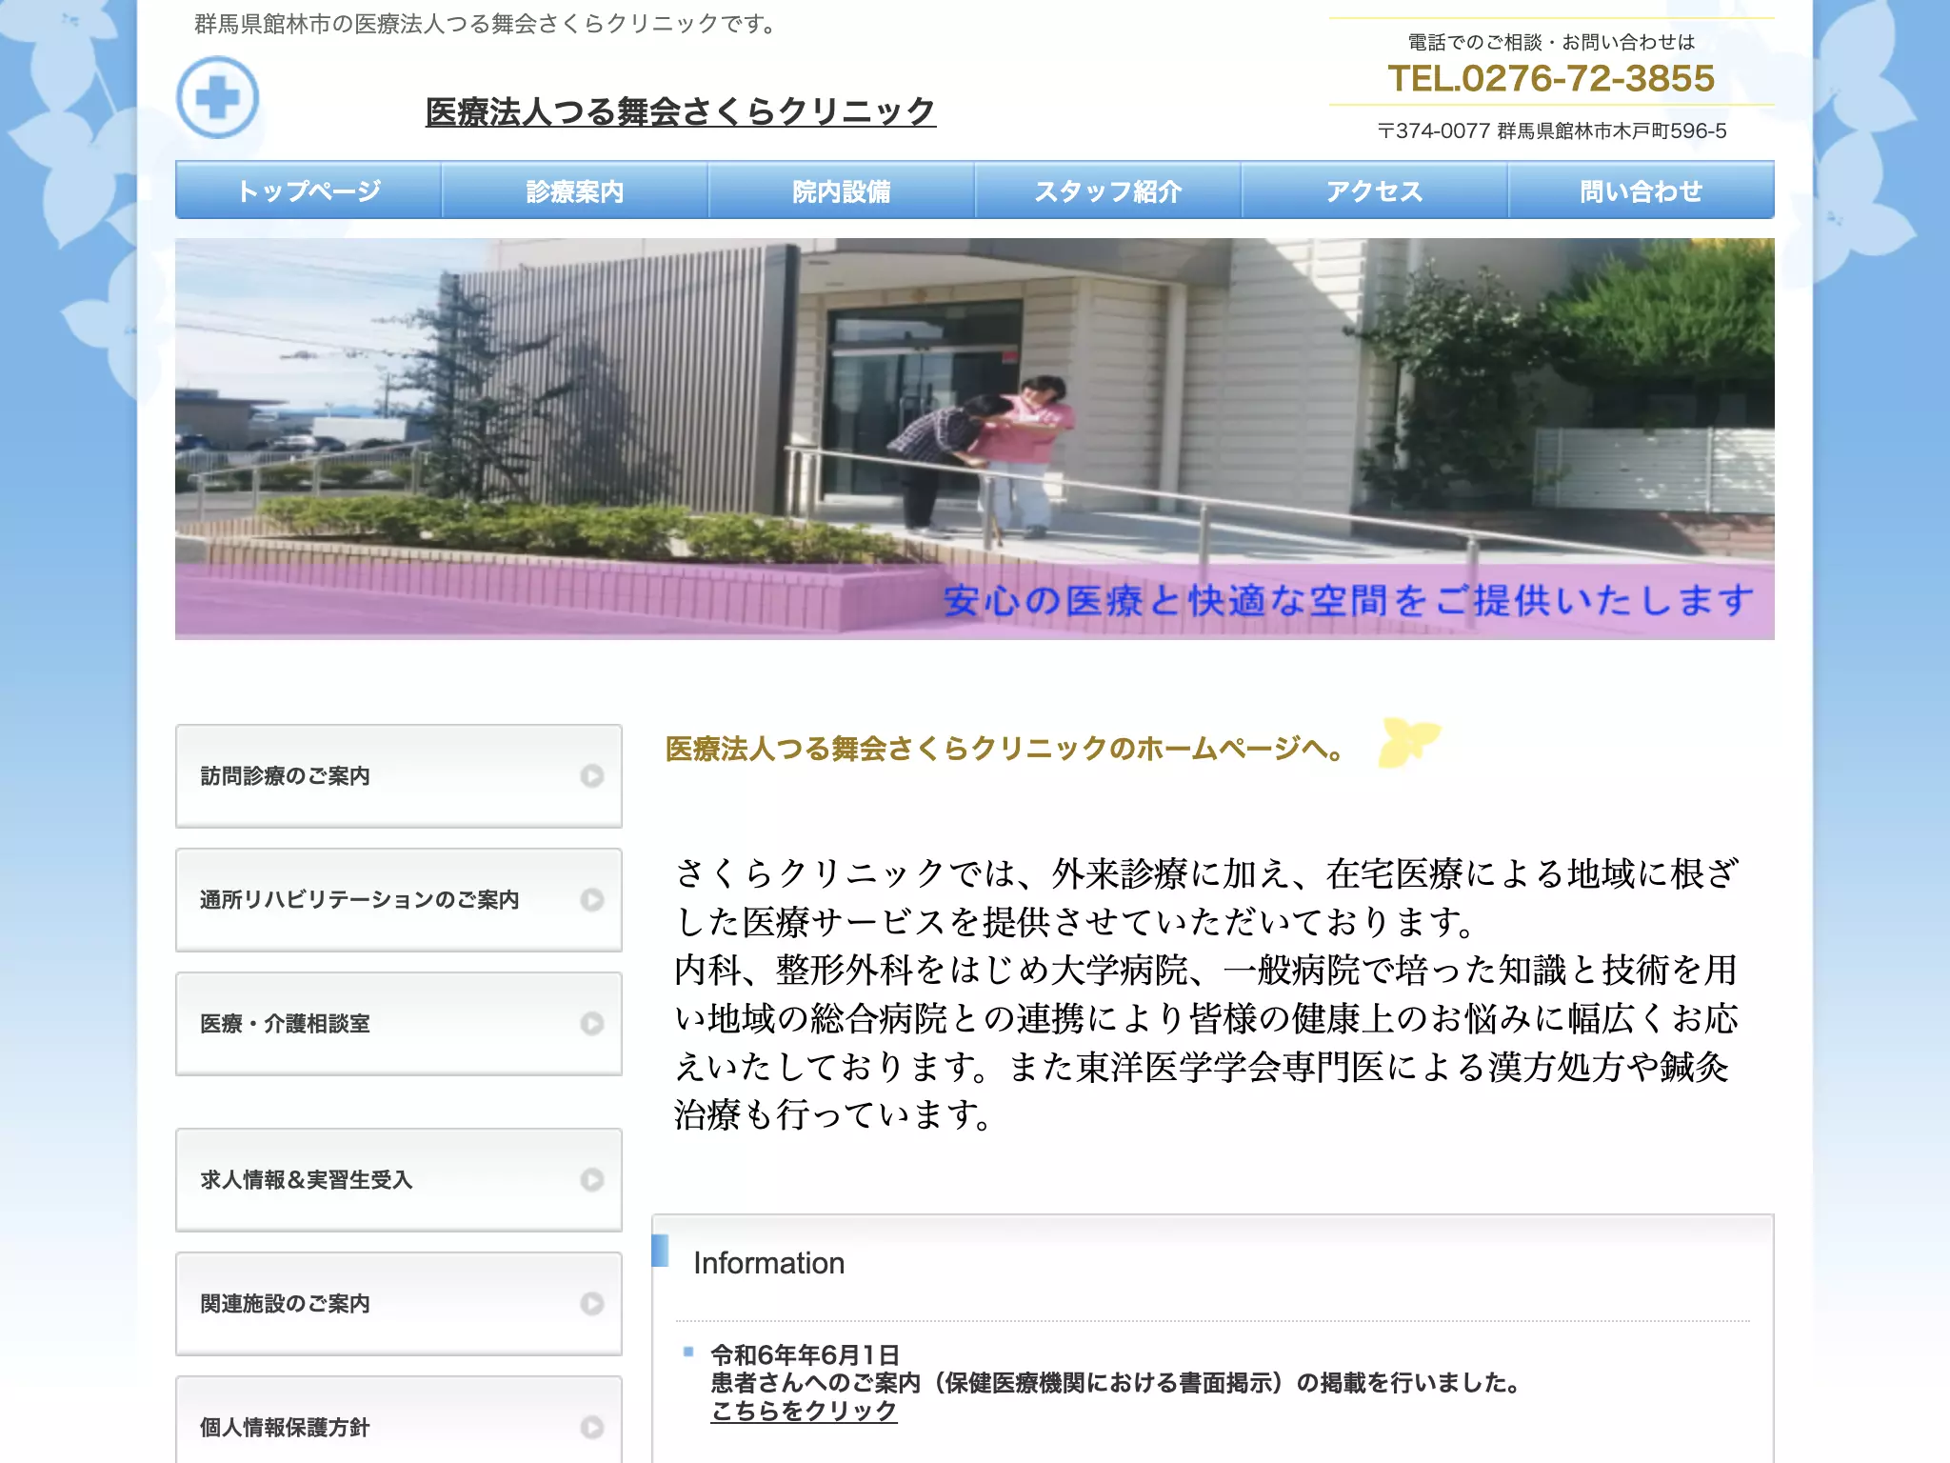
Task: Click arrow icon on 通所リハビリテーションのご案内
Action: coord(592,900)
